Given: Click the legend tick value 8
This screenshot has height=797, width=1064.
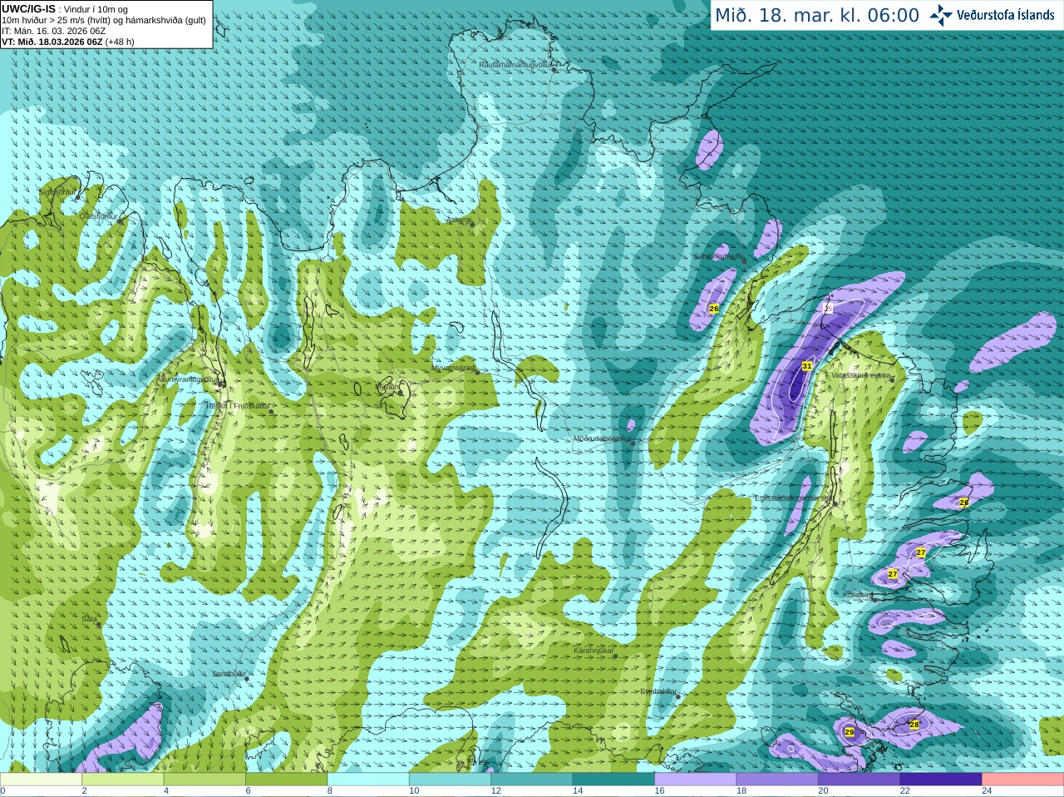Looking at the screenshot, I should tap(330, 791).
